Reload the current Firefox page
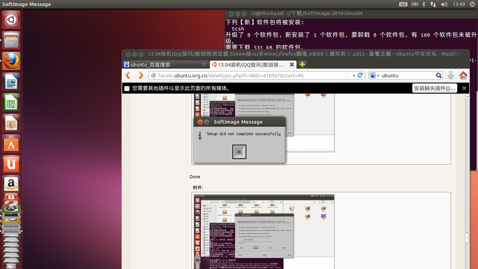This screenshot has width=478, height=269. [361, 75]
